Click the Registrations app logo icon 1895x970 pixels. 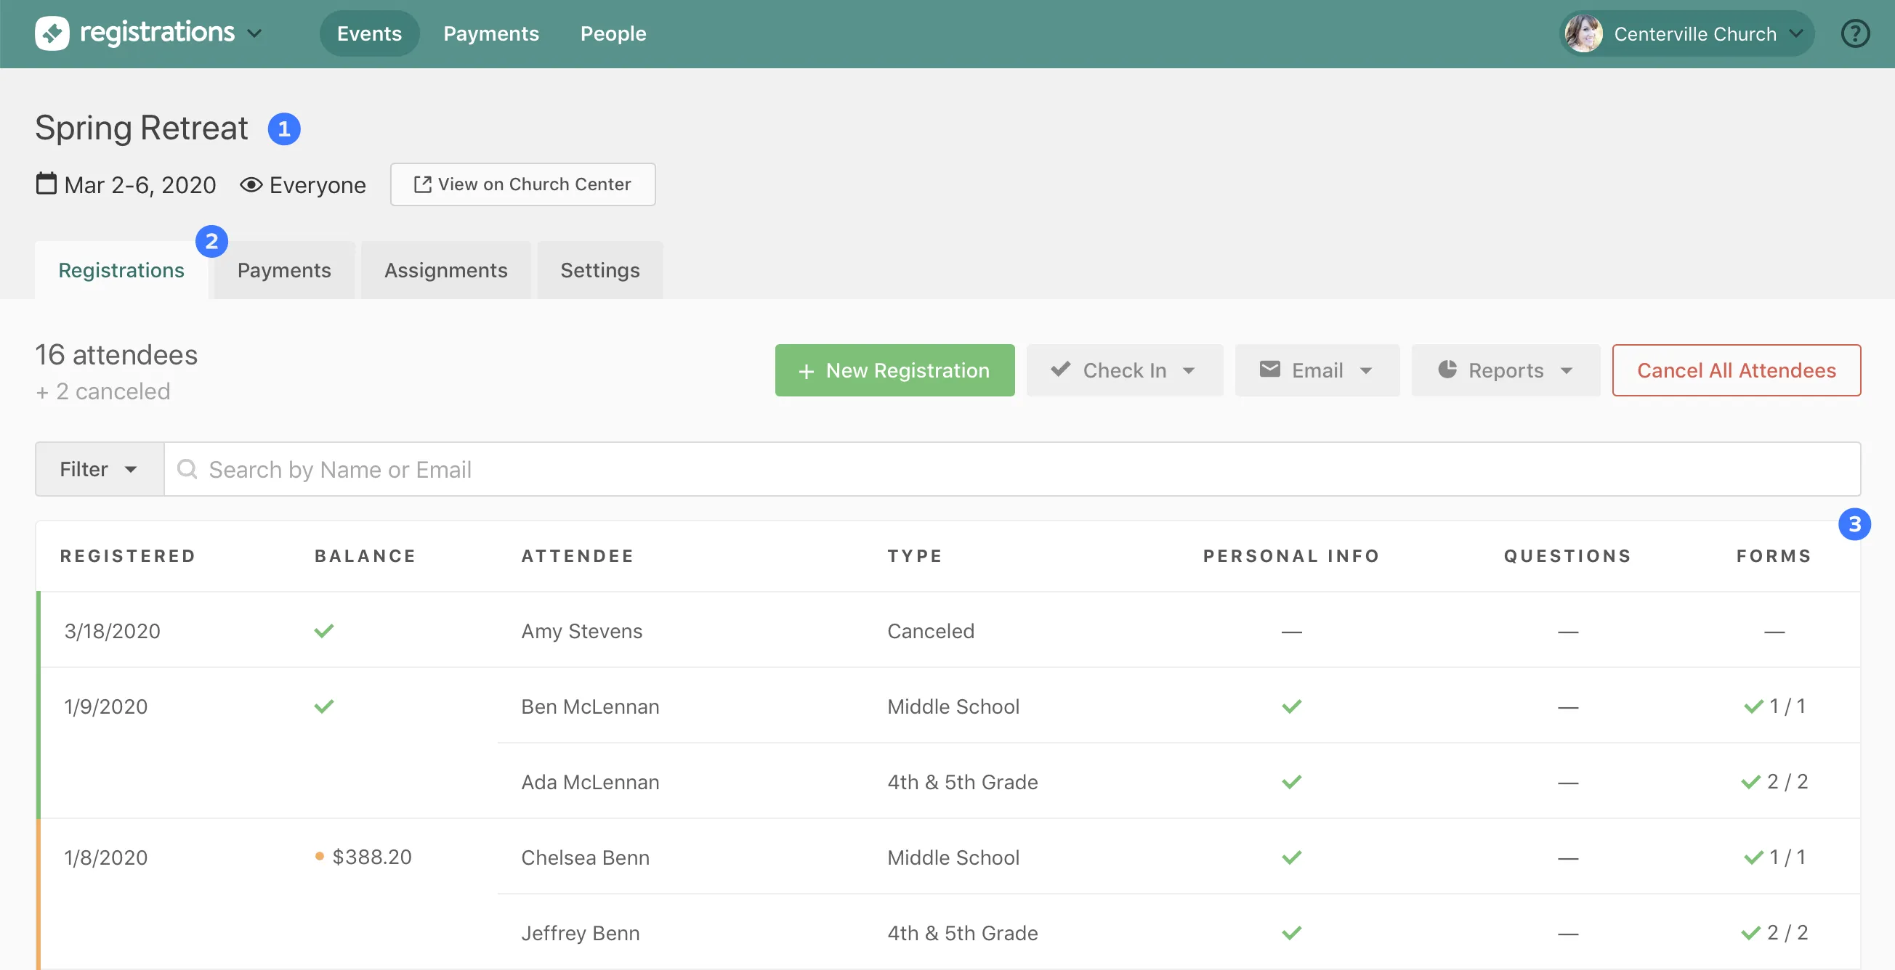tap(52, 33)
